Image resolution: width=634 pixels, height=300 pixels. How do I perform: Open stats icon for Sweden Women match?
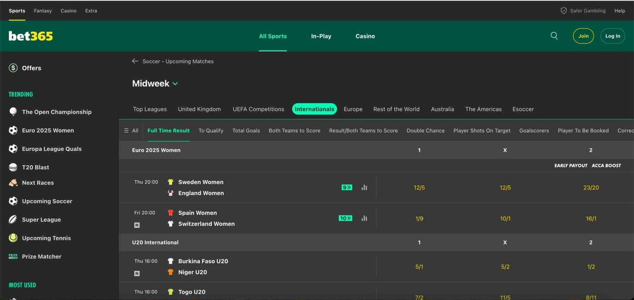coord(364,187)
